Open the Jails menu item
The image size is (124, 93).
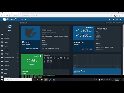pos(5,73)
